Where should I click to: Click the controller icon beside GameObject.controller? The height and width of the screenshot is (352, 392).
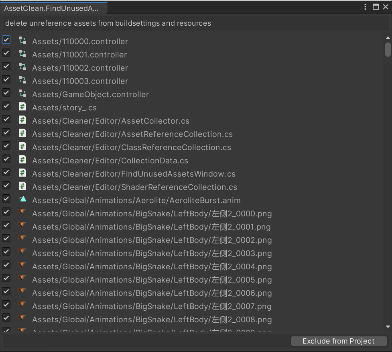(x=22, y=93)
